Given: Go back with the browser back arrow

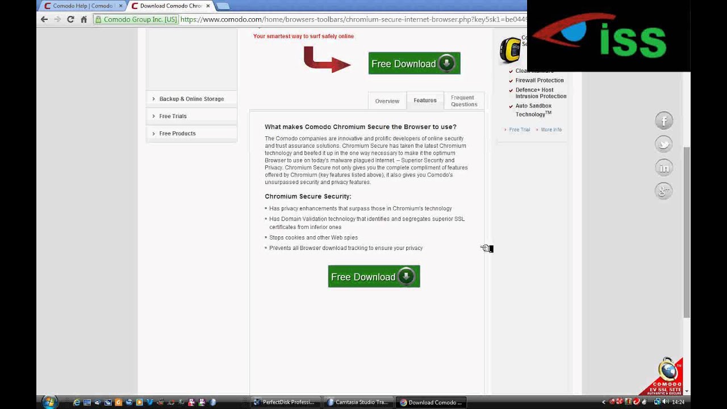Looking at the screenshot, I should tap(44, 19).
